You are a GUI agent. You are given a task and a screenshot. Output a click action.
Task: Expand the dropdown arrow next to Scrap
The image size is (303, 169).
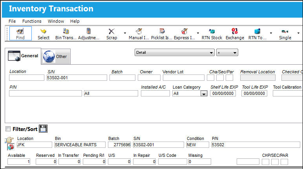125,33
